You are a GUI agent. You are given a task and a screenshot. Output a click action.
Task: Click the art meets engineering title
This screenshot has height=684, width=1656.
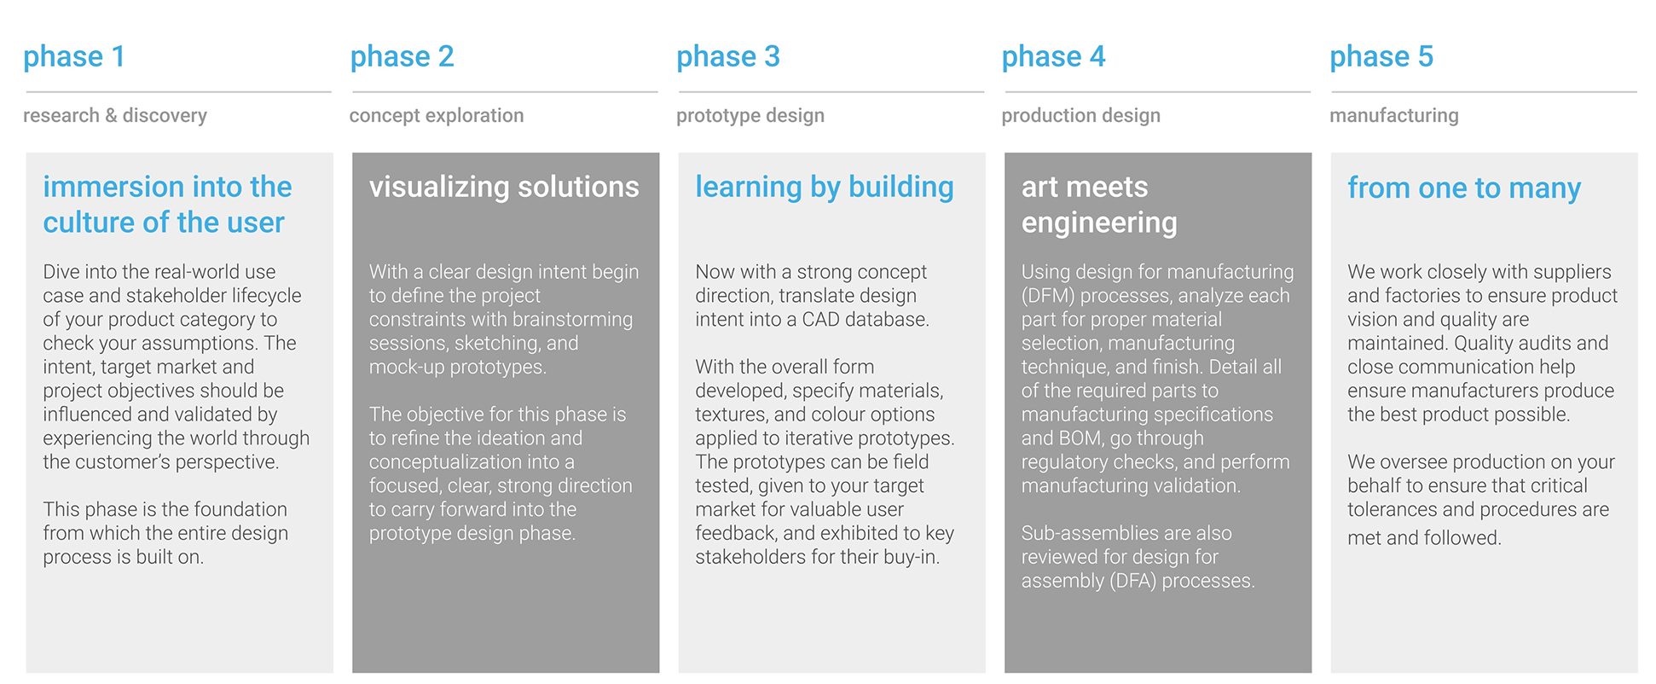[1098, 205]
